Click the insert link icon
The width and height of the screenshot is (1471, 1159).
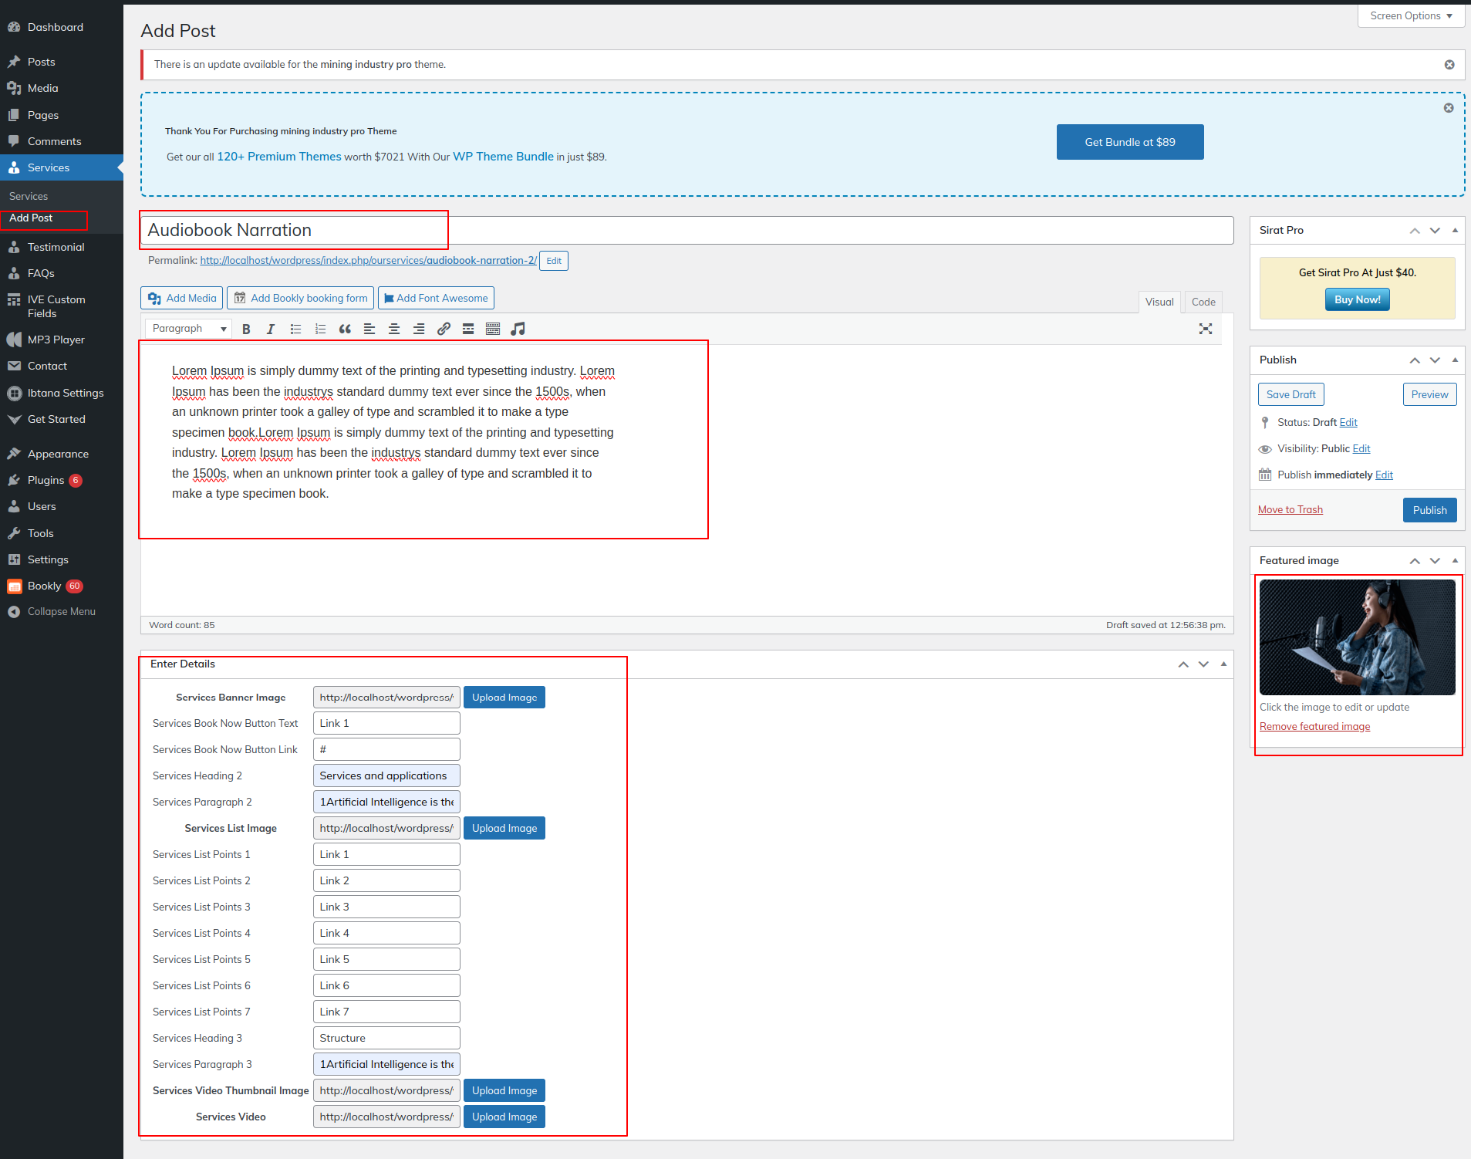(444, 329)
